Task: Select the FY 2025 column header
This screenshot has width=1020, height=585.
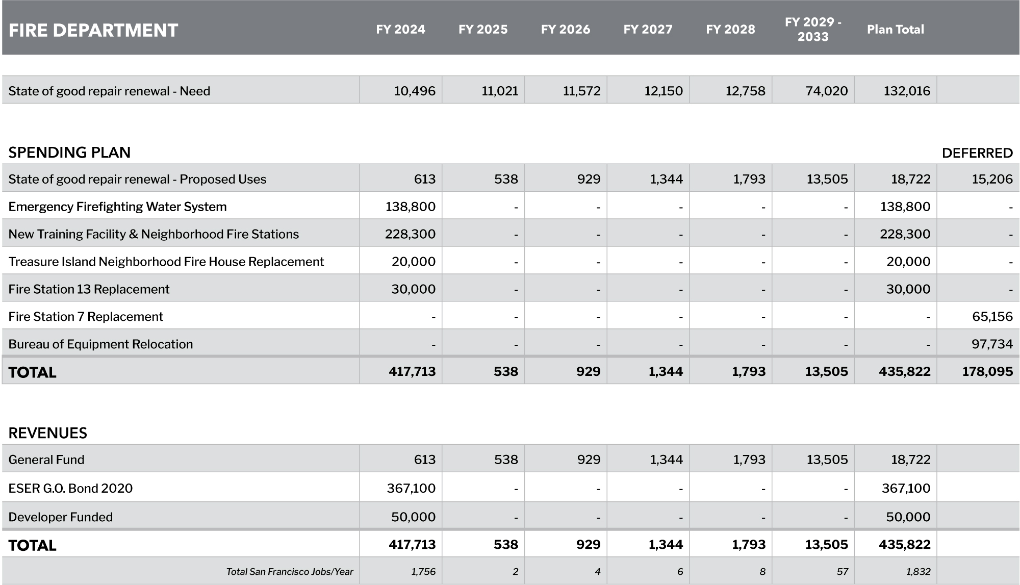Action: tap(483, 30)
